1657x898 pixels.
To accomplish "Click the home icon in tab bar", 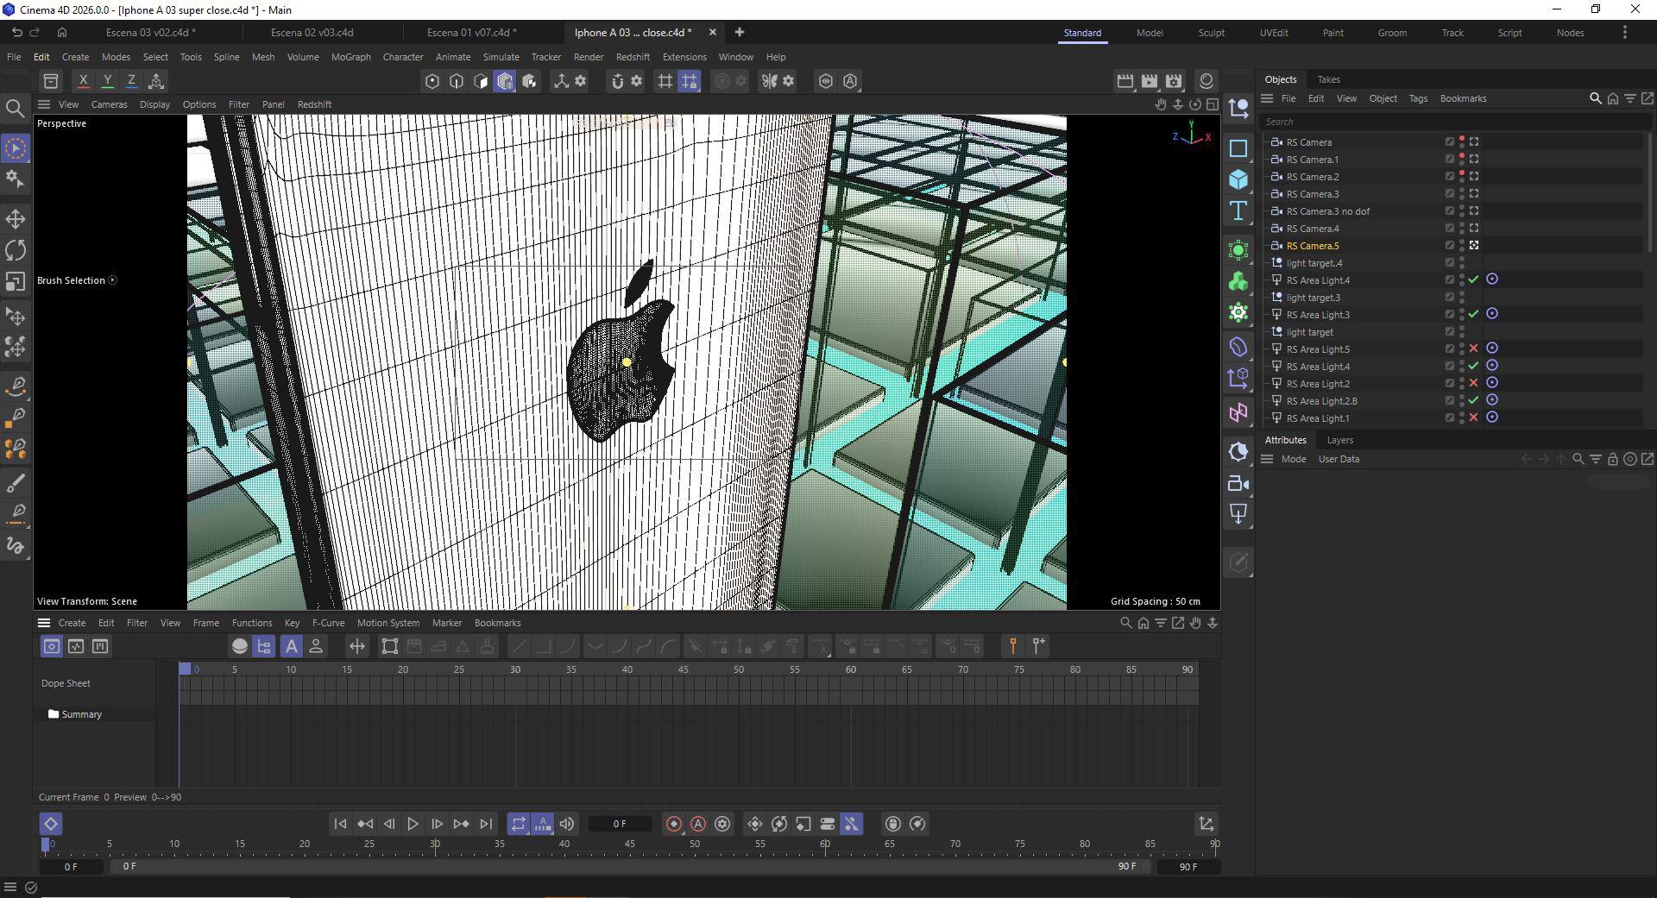I will tap(62, 32).
